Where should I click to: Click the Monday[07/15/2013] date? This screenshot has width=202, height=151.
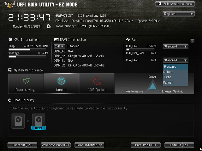click(27, 26)
